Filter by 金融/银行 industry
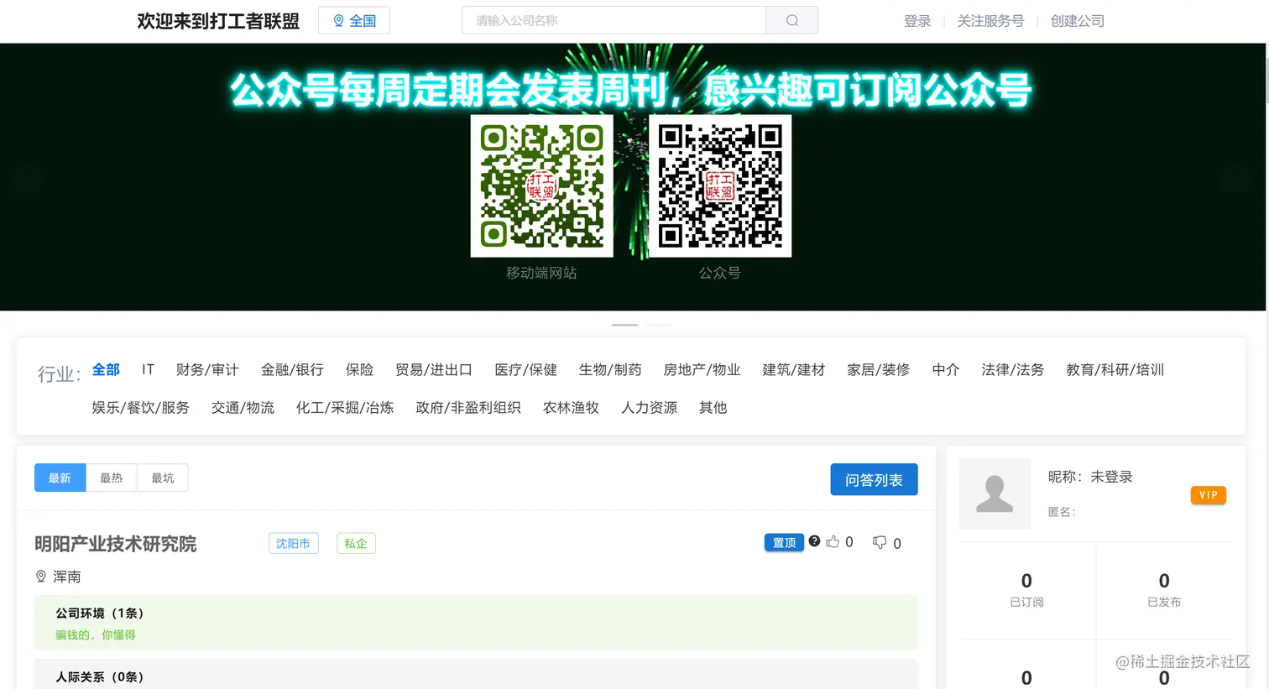This screenshot has width=1269, height=689. point(292,369)
